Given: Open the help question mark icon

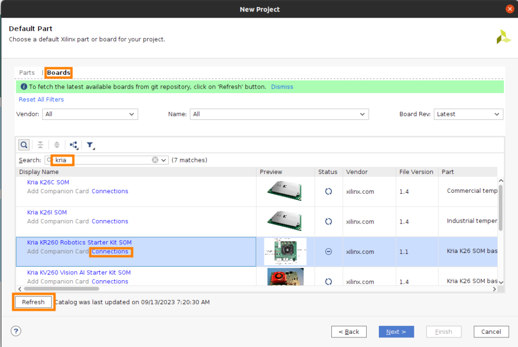Looking at the screenshot, I should pyautogui.click(x=16, y=331).
